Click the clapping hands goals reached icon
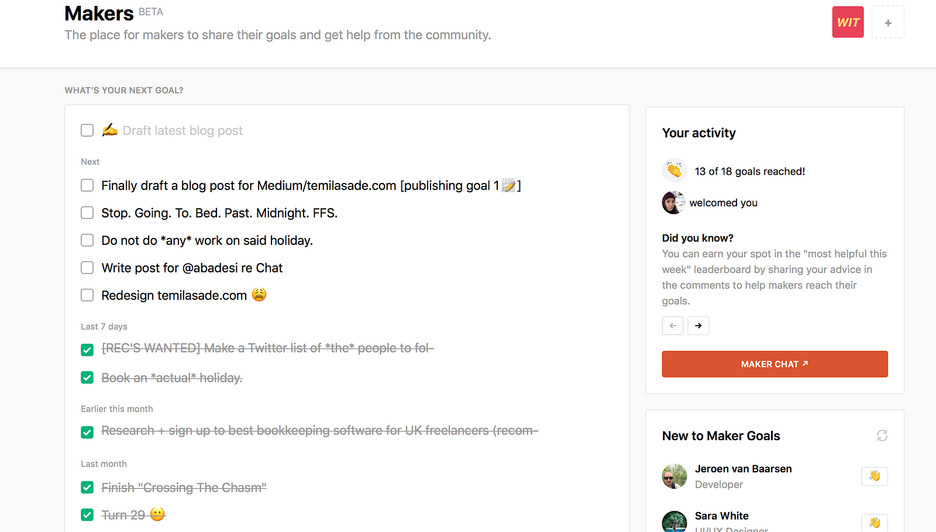936x532 pixels. tap(675, 171)
